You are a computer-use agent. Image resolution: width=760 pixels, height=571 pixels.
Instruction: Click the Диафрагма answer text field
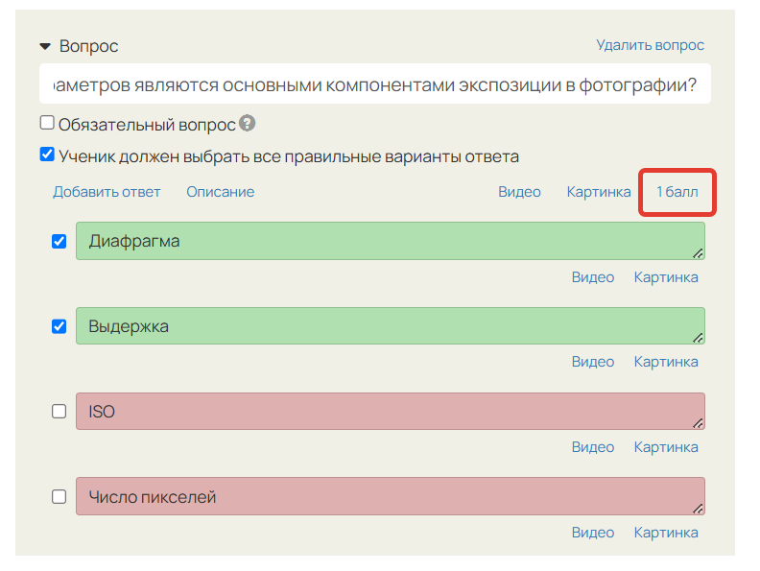(391, 241)
